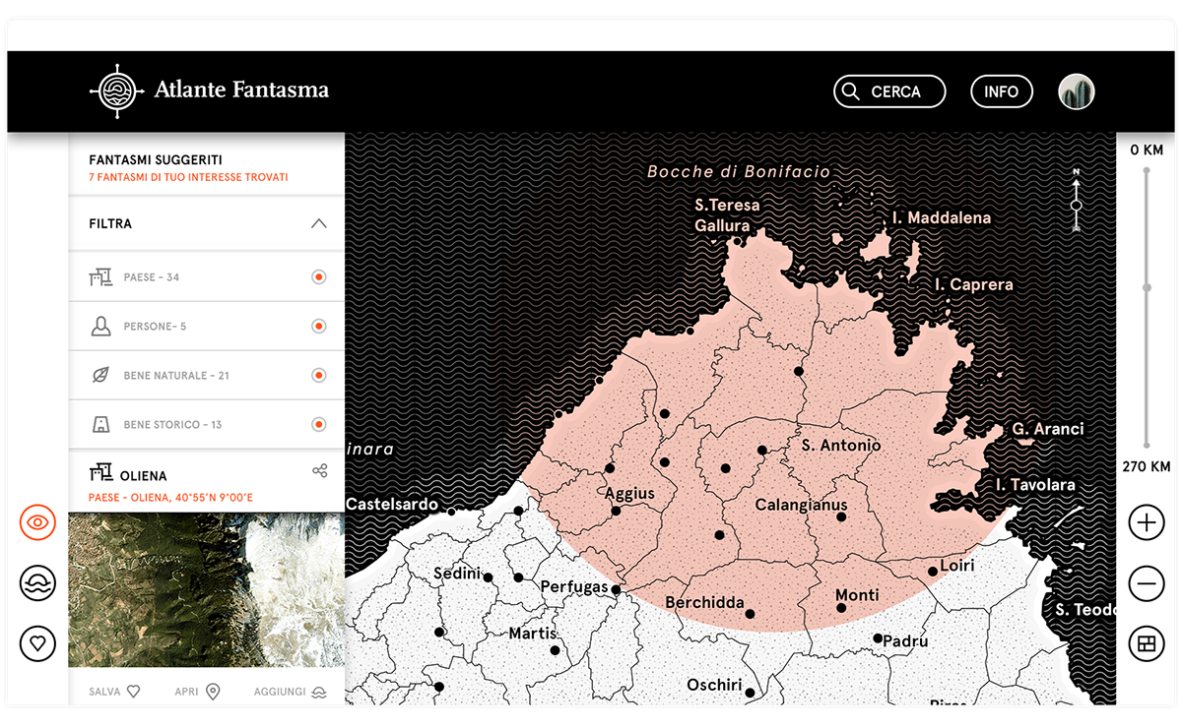The height and width of the screenshot is (728, 1182).
Task: Toggle the eye visibility button in sidebar
Action: point(37,522)
